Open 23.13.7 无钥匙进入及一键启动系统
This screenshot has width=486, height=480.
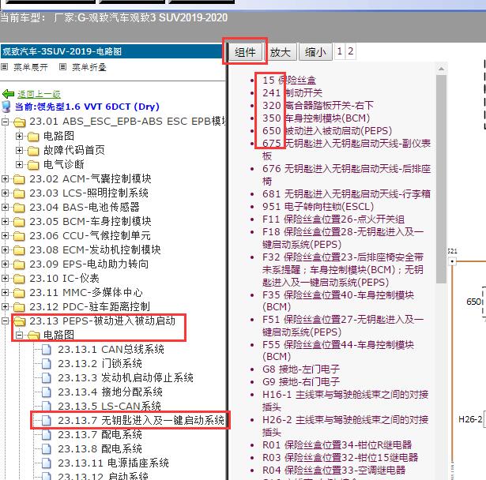(x=141, y=420)
